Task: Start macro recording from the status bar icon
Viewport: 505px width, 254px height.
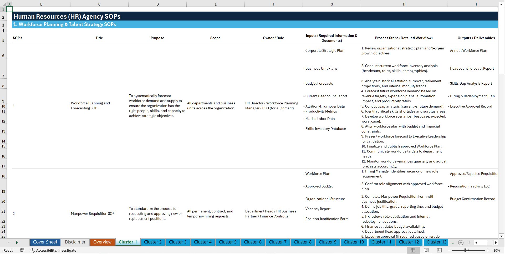Action: pyautogui.click(x=22, y=250)
